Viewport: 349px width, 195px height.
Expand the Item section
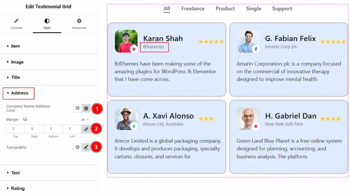[48, 46]
